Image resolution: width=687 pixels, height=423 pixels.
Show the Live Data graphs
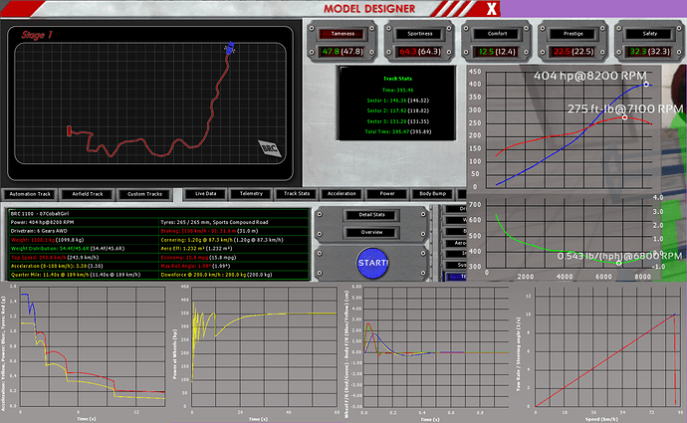point(206,194)
